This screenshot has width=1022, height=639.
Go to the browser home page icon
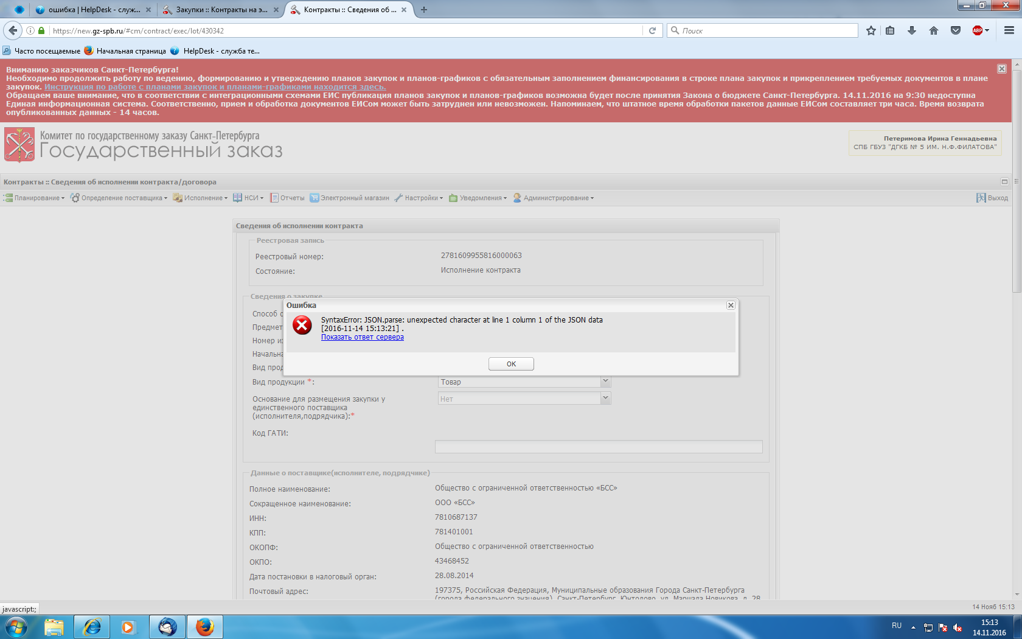(x=934, y=30)
